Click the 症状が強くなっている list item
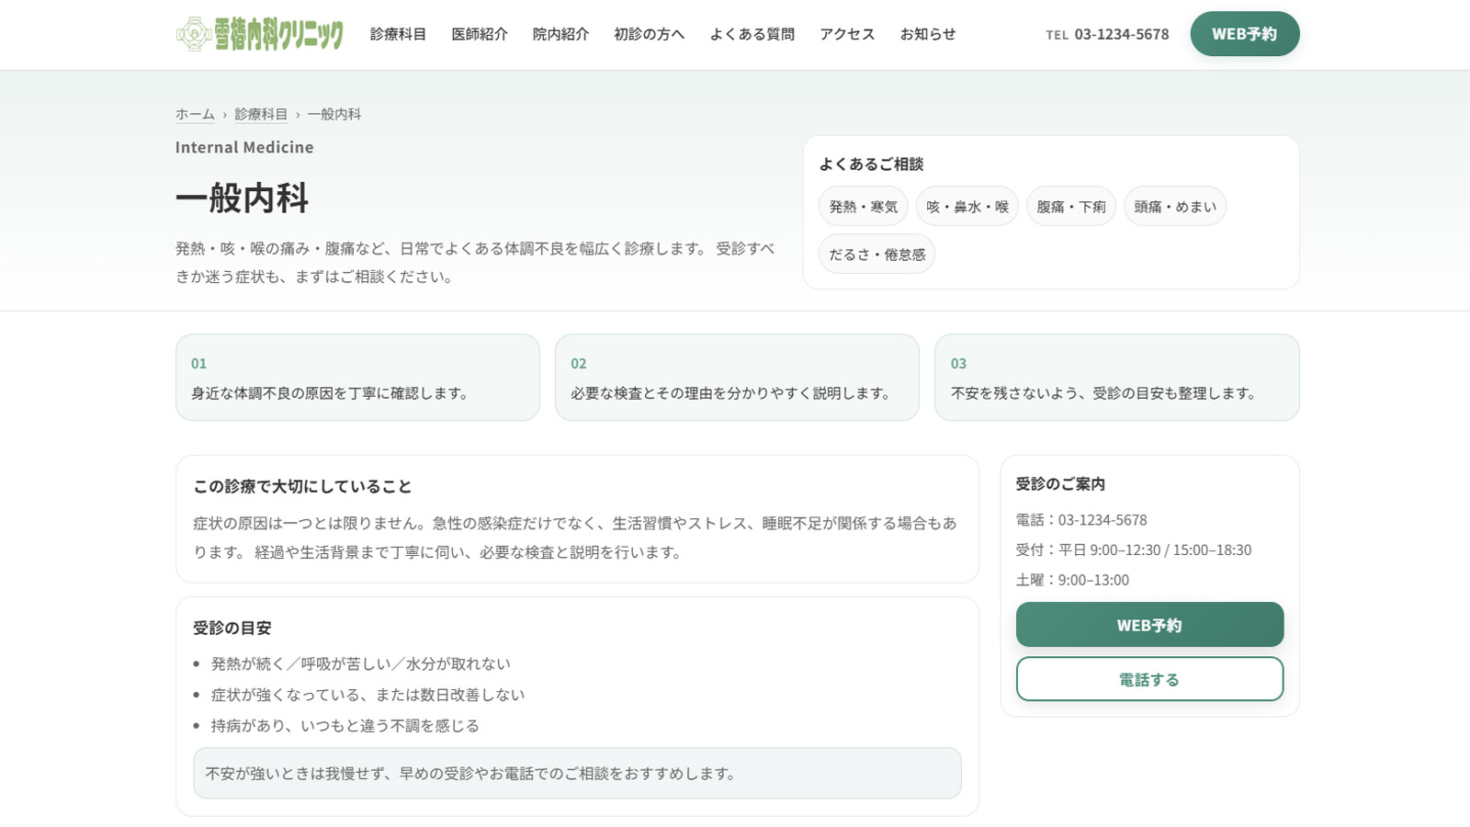The height and width of the screenshot is (827, 1470). click(x=367, y=695)
